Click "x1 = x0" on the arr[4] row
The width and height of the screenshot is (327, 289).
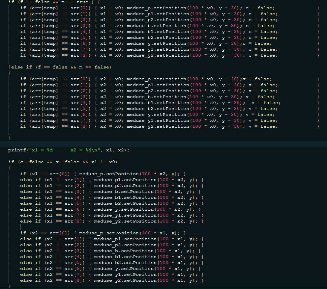point(110,32)
